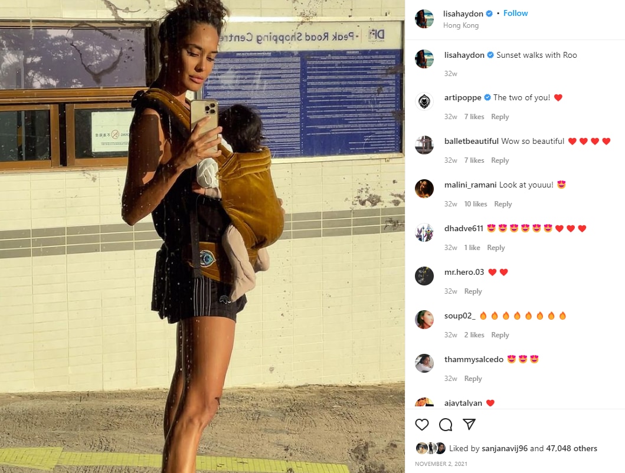View the 47,048 others who liked

571,448
